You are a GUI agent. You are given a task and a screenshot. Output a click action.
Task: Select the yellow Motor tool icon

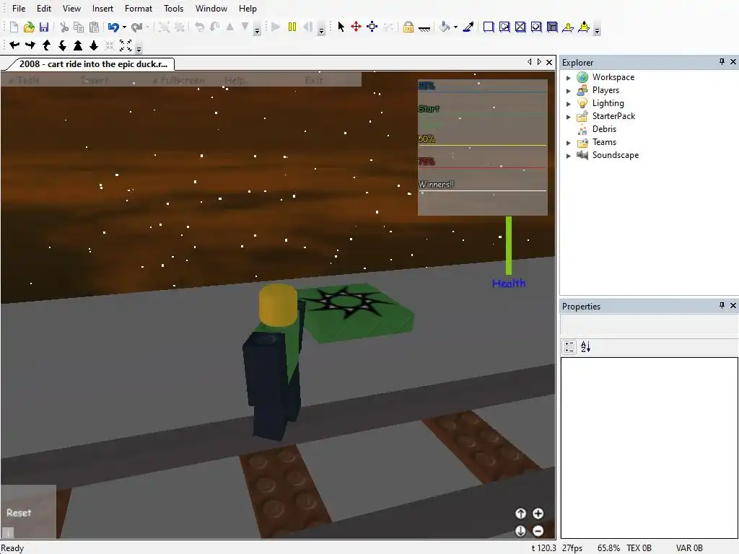(583, 27)
